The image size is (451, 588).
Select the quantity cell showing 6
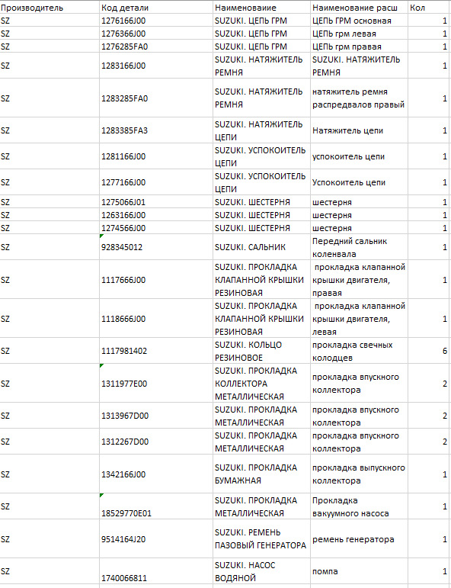[x=429, y=351]
